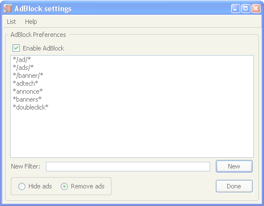Click the Done button
Image resolution: width=264 pixels, height=206 pixels.
coord(234,186)
